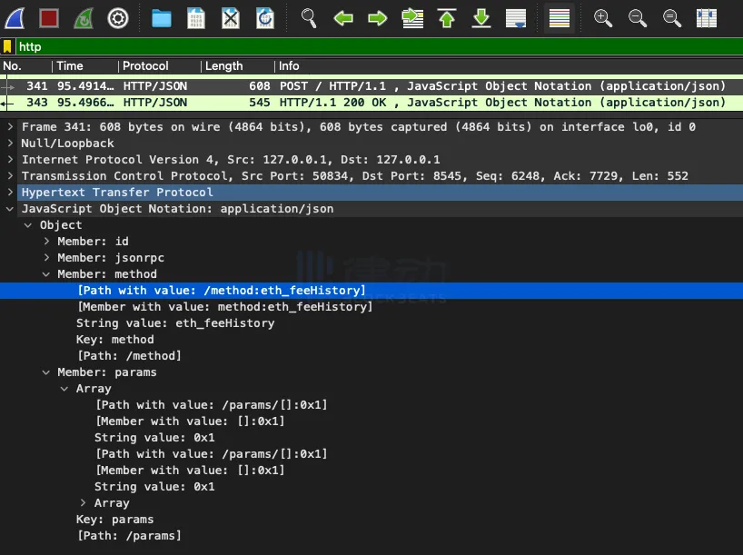Select packet 343 HTTP 200 OK row
This screenshot has height=555, width=743.
coord(363,103)
